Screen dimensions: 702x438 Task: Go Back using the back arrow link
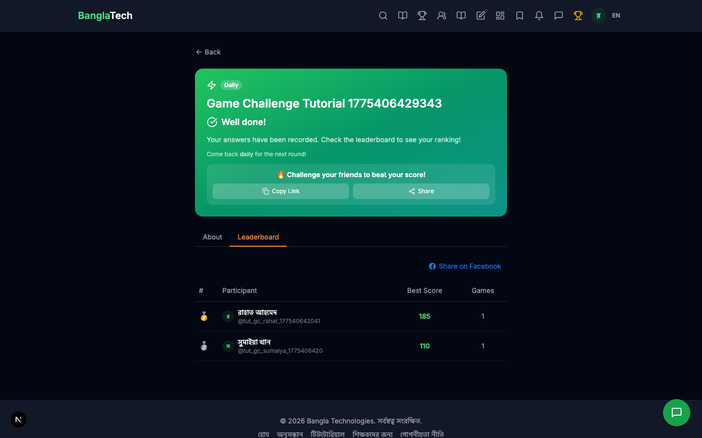click(208, 52)
